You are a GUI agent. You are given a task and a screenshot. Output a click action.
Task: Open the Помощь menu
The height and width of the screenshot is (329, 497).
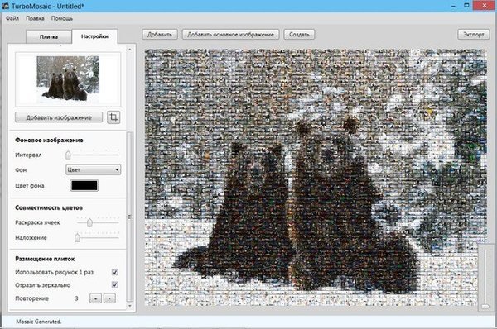pos(62,18)
